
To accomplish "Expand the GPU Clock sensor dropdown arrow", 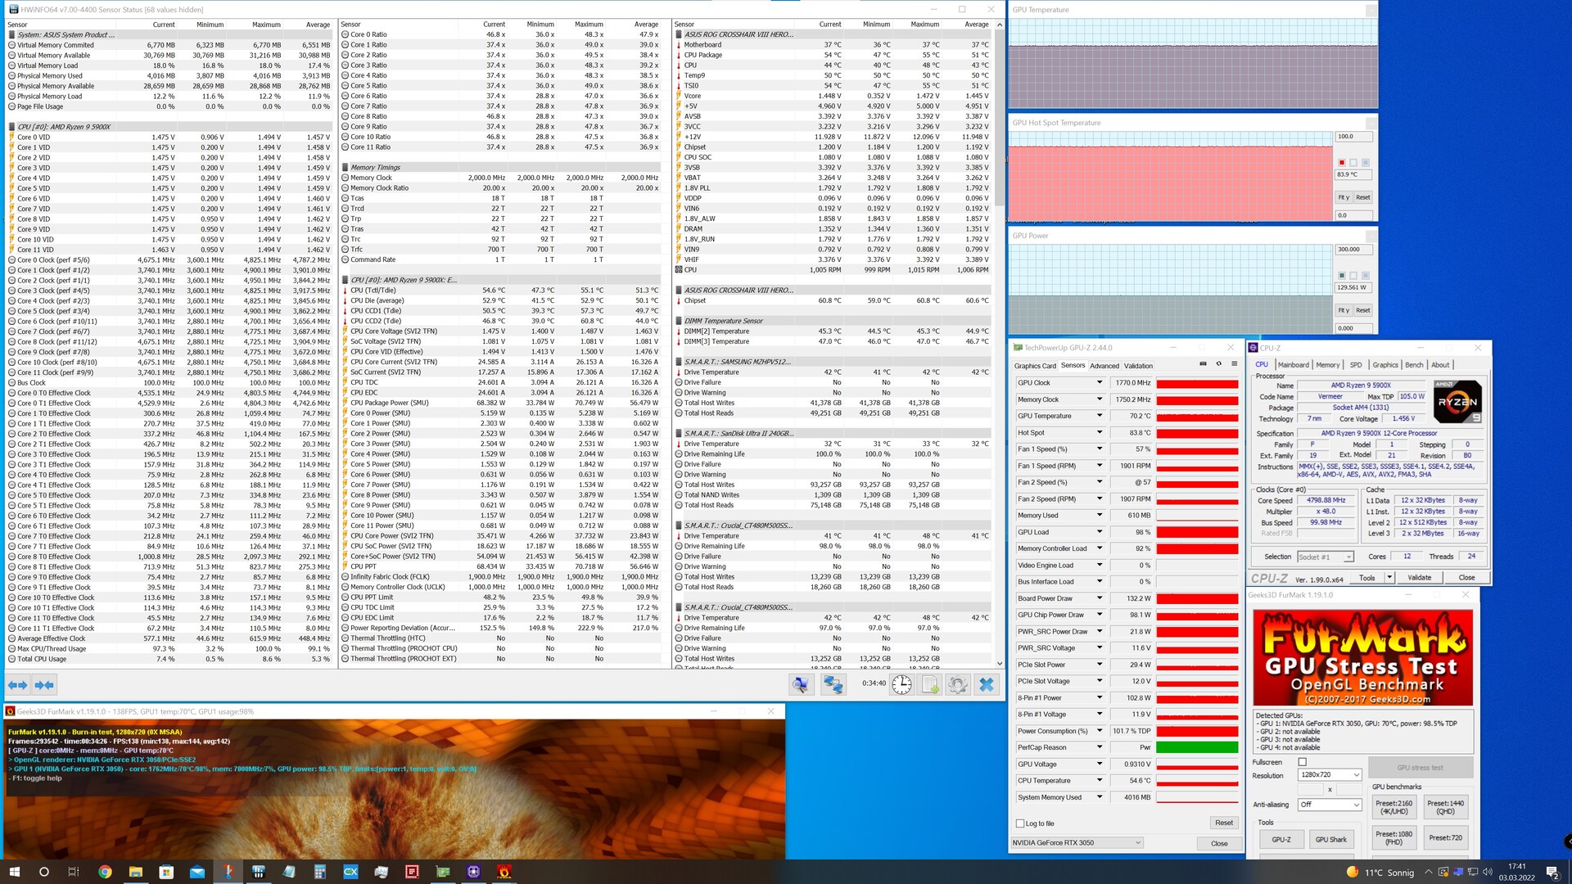I will (x=1100, y=382).
